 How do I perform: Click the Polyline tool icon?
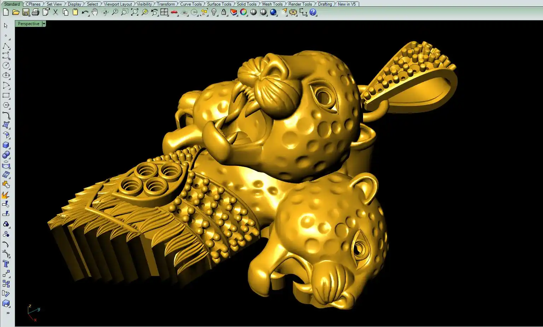click(6, 46)
